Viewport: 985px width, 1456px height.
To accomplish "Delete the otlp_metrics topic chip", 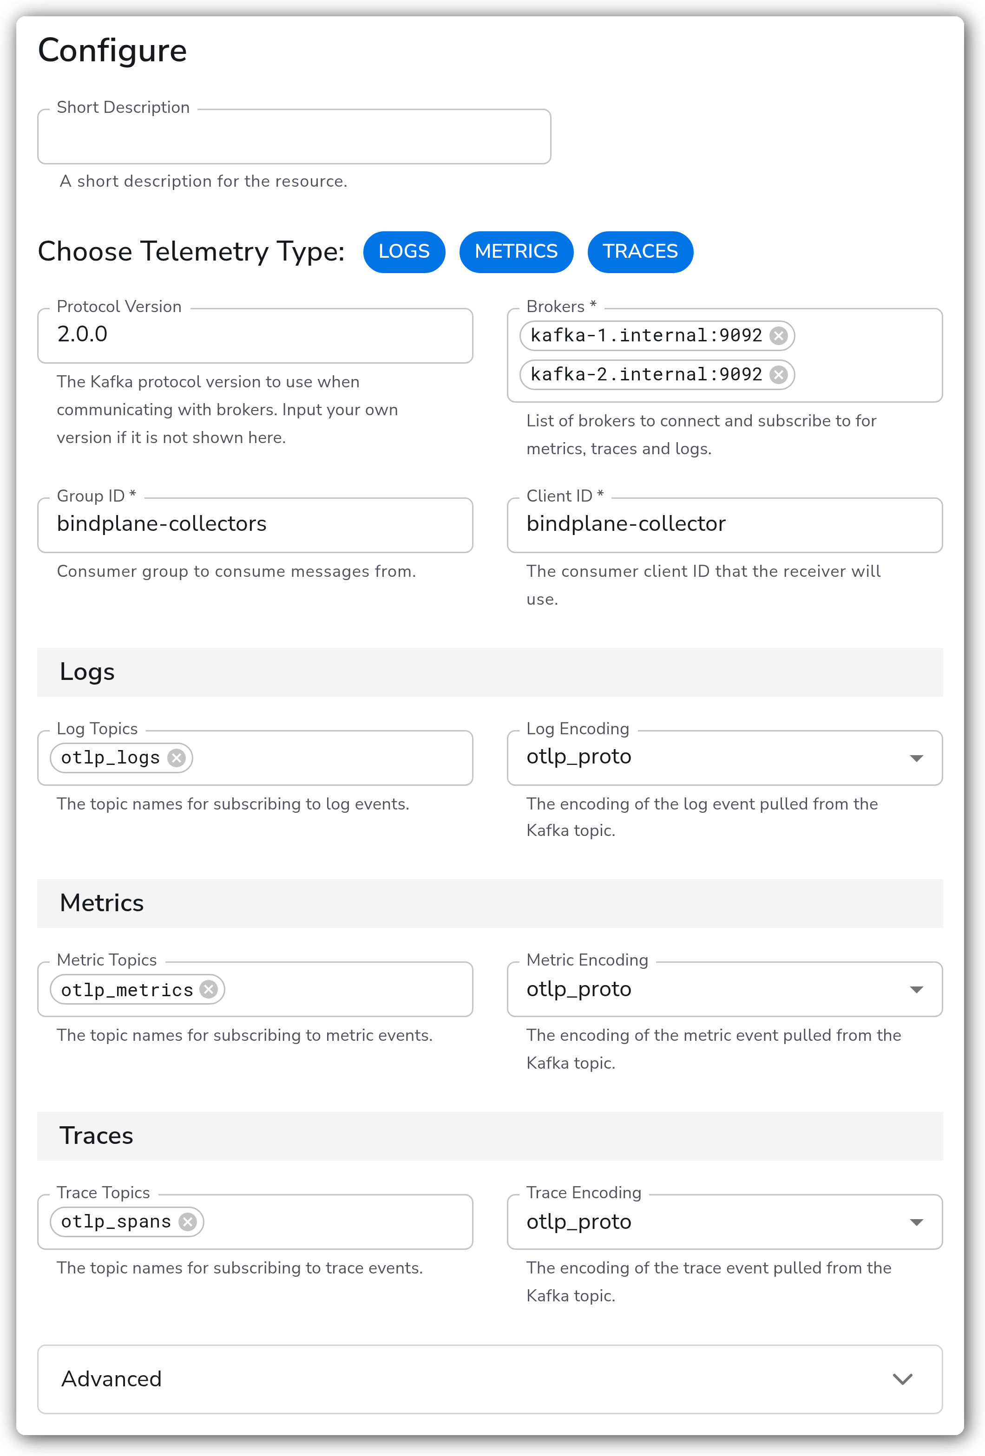I will point(209,989).
